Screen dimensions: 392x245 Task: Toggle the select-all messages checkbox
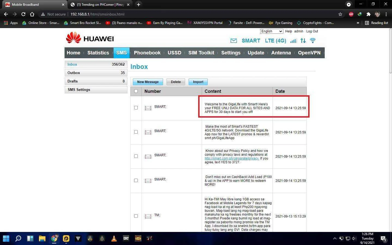(x=136, y=91)
